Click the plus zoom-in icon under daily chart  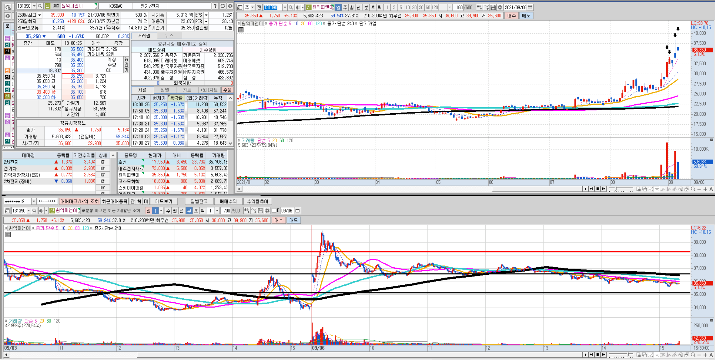pos(705,189)
